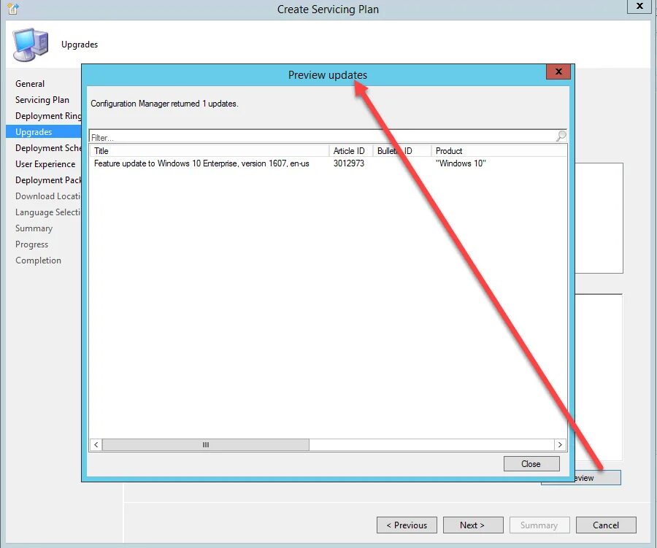Screen dimensions: 657x548
Task: Select the Upgrades wizard page
Action: point(44,132)
